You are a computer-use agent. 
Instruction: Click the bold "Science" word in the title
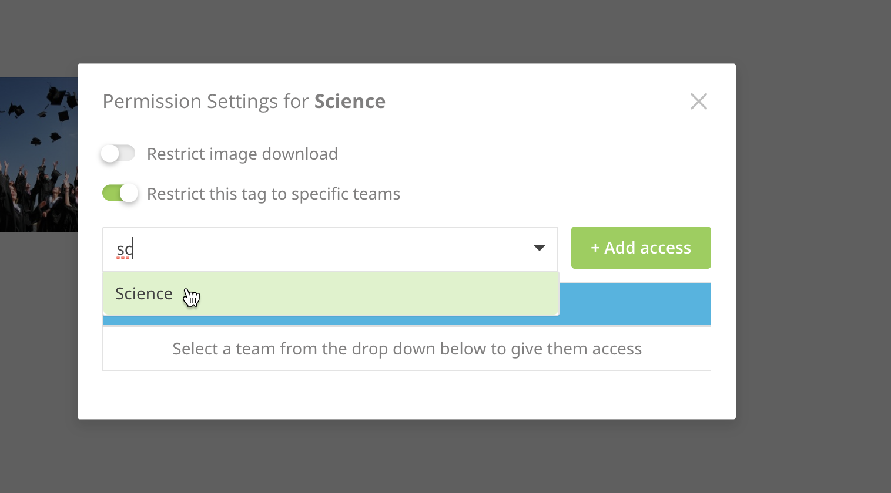tap(350, 102)
